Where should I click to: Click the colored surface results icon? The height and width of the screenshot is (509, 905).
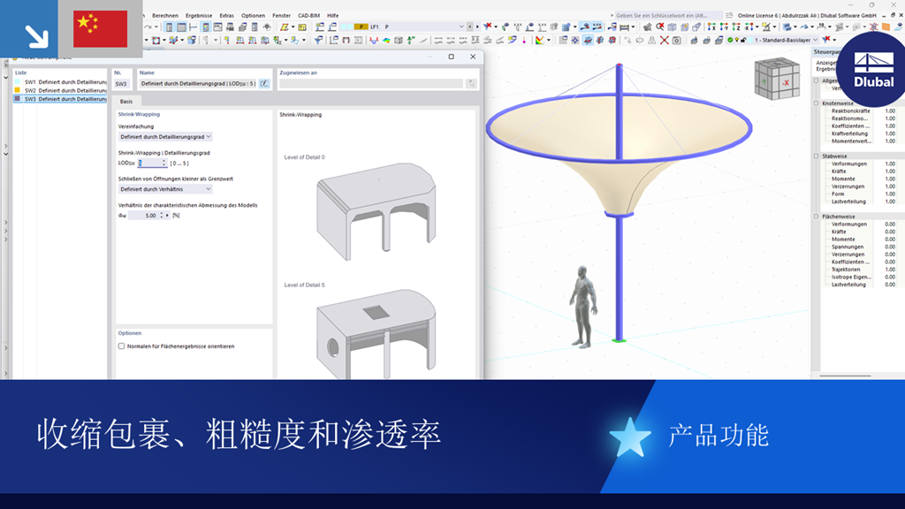[386, 41]
